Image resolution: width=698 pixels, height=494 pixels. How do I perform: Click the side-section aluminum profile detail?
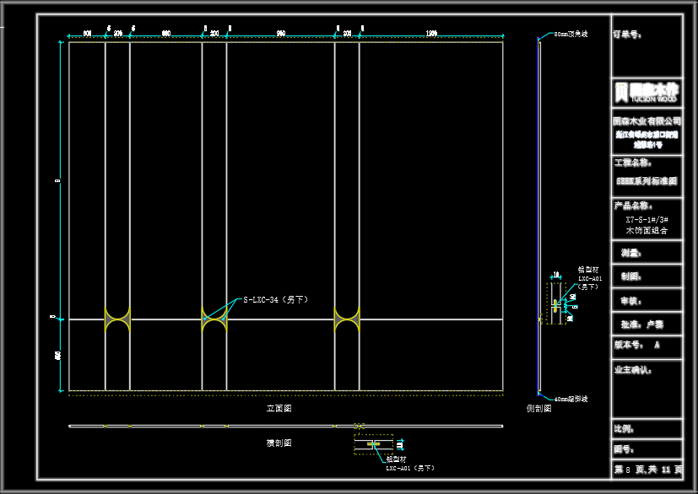pyautogui.click(x=557, y=303)
